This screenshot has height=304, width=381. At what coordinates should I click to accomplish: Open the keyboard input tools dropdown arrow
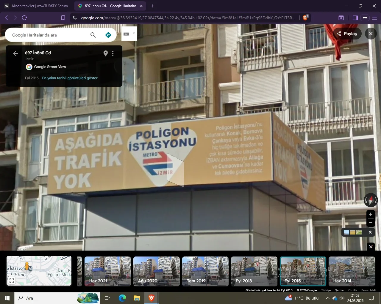(134, 33)
